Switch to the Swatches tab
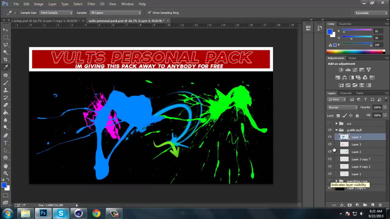The width and height of the screenshot is (390, 219). [345, 24]
